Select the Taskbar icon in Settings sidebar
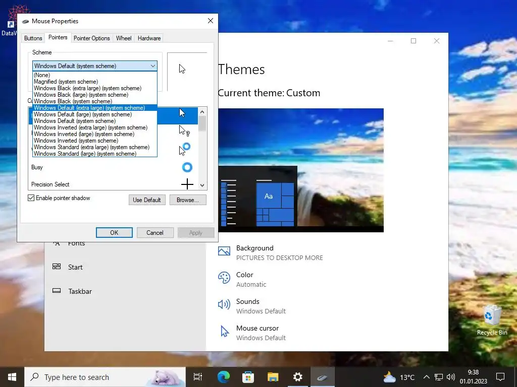Viewport: 517px width, 387px height. coord(57,291)
